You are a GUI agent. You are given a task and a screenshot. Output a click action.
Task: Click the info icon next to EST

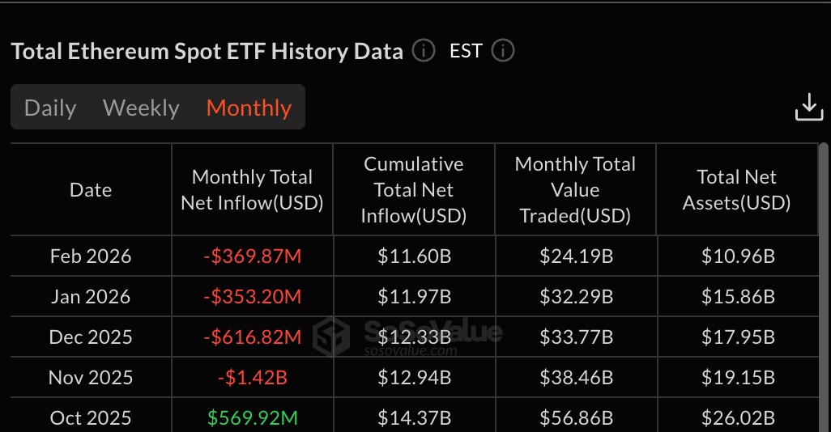point(503,52)
